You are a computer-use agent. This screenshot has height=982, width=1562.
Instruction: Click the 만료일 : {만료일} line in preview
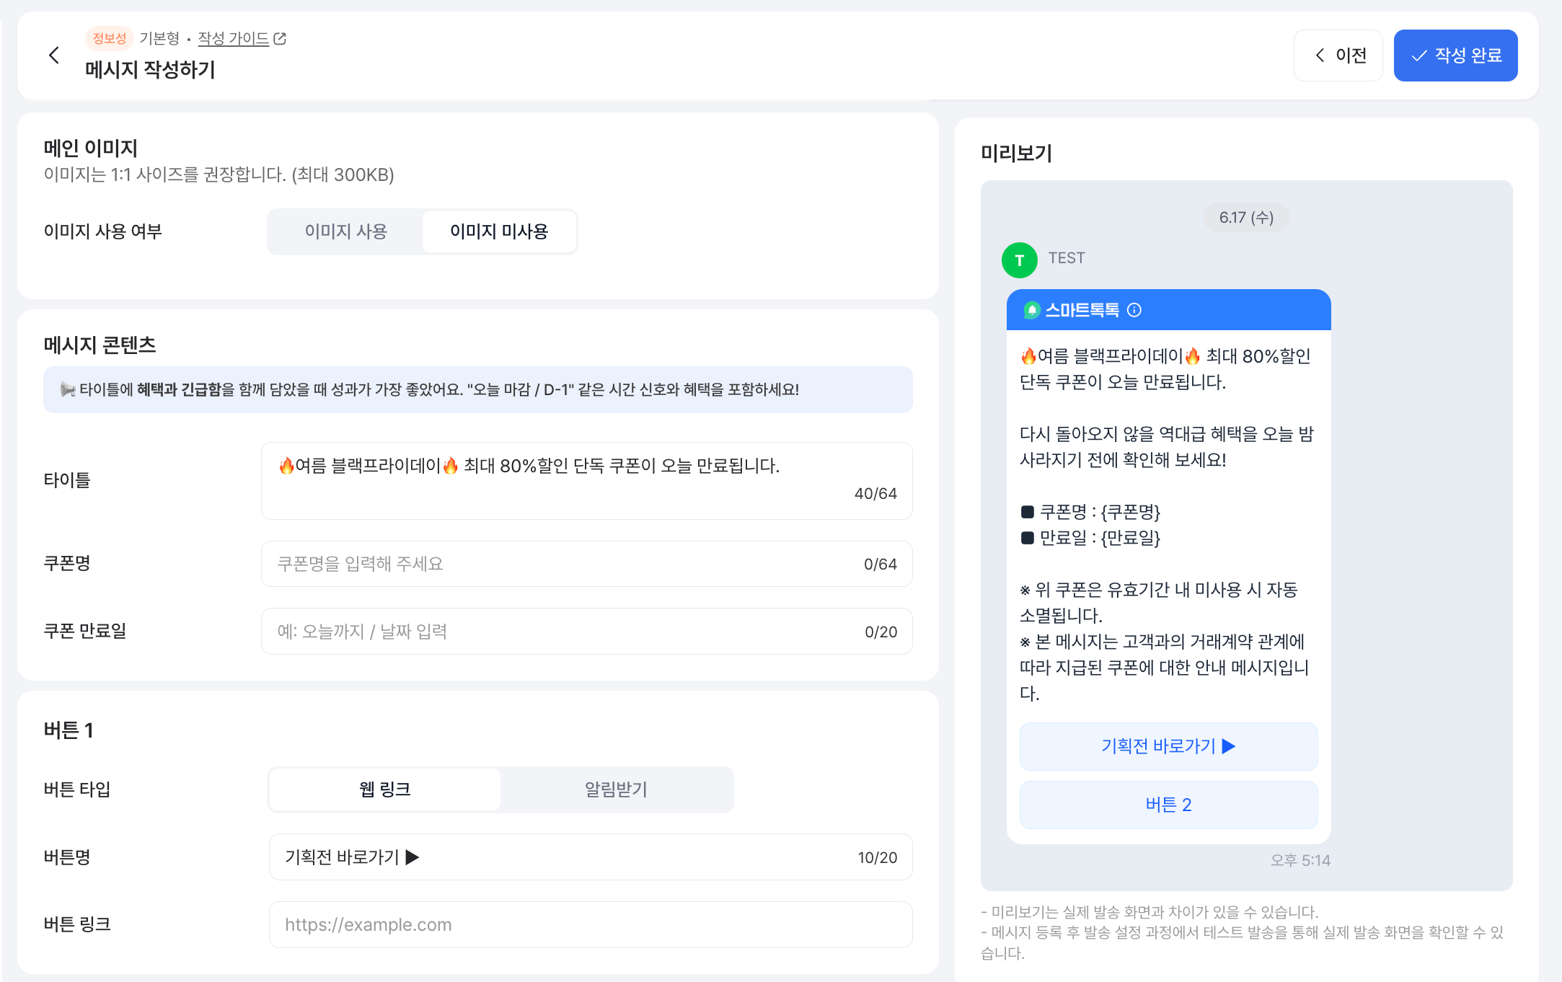[x=1090, y=538]
